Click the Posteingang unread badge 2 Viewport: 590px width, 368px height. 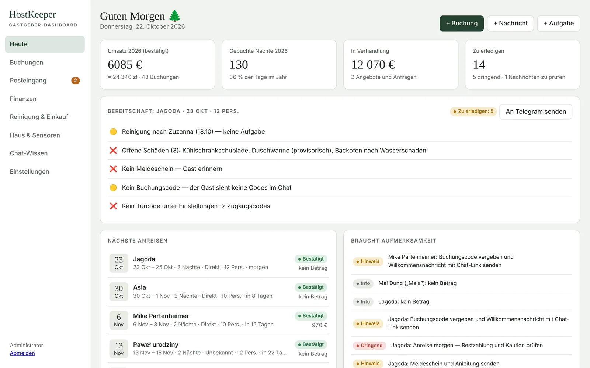point(75,81)
